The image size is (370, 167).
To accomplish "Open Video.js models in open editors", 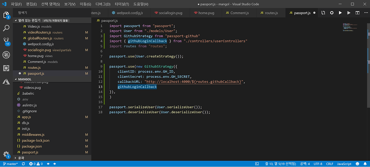I will (52, 26).
